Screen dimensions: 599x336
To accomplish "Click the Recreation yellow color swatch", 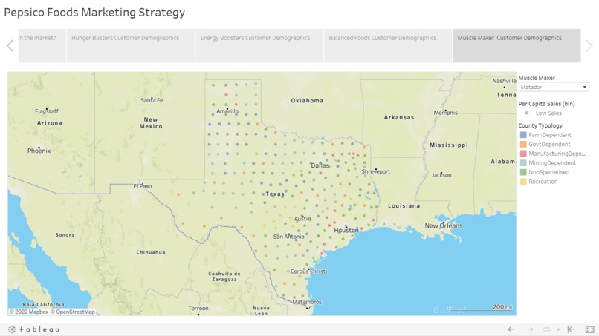I will point(523,182).
